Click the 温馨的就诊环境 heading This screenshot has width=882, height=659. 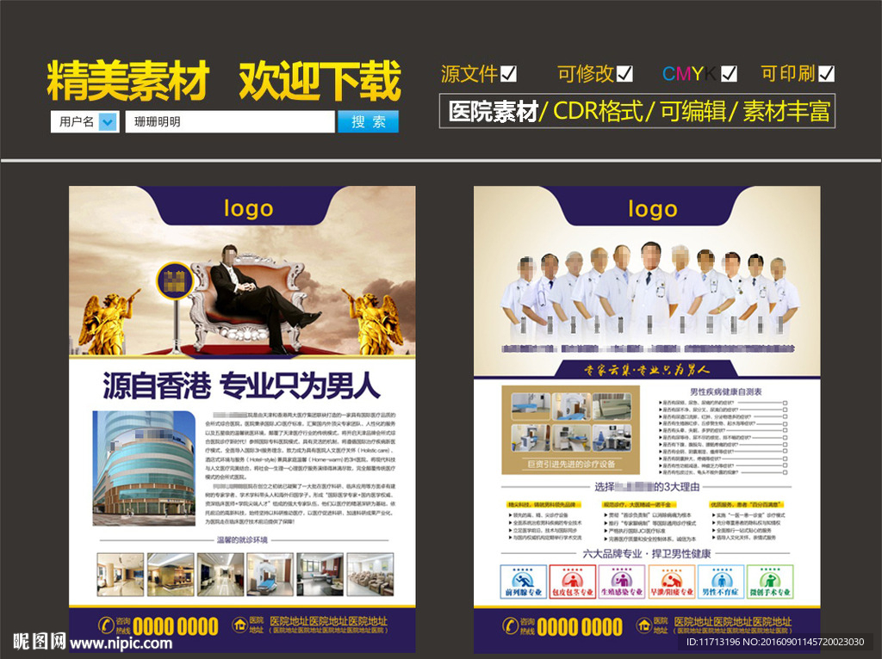242,540
